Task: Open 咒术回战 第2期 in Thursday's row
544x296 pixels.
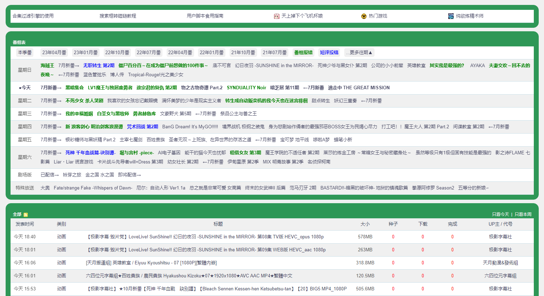Action: [142, 127]
